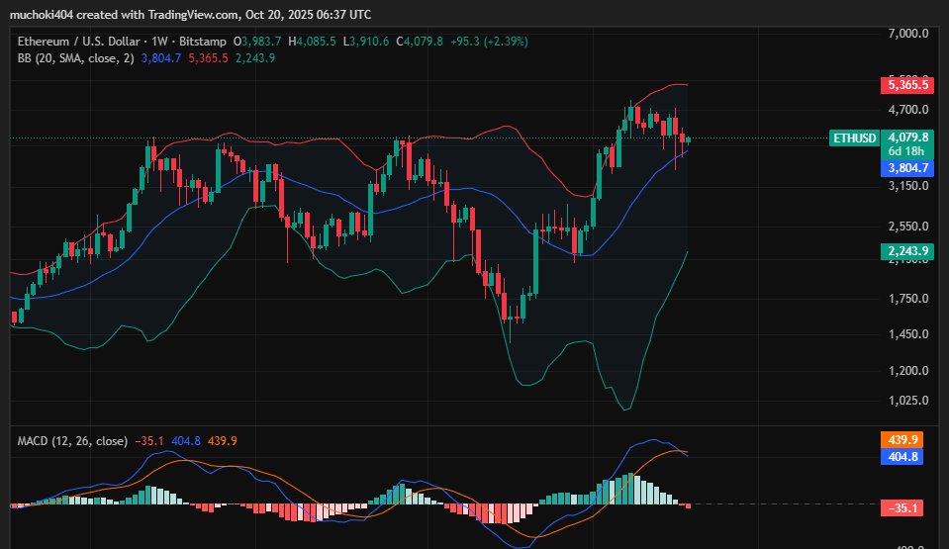Click the open value O3,983.7

[x=257, y=42]
